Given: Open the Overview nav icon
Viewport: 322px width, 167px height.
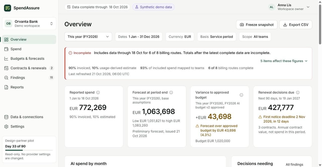Looking at the screenshot, I should 6,39.
